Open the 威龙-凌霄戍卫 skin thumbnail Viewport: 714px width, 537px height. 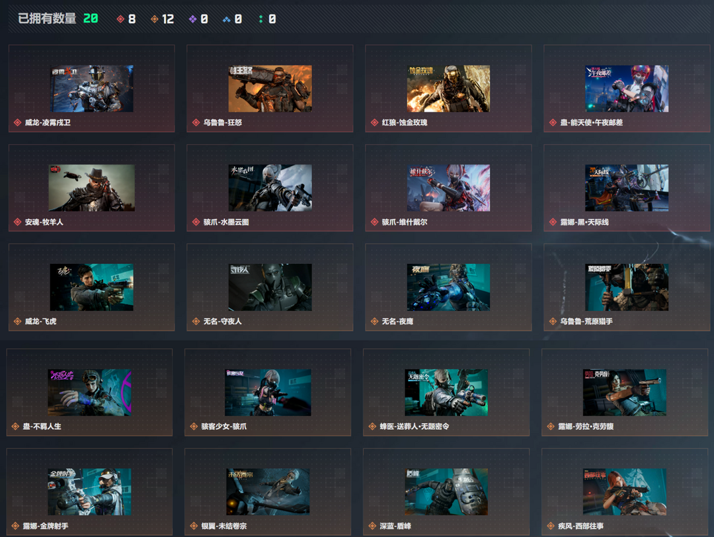point(91,89)
